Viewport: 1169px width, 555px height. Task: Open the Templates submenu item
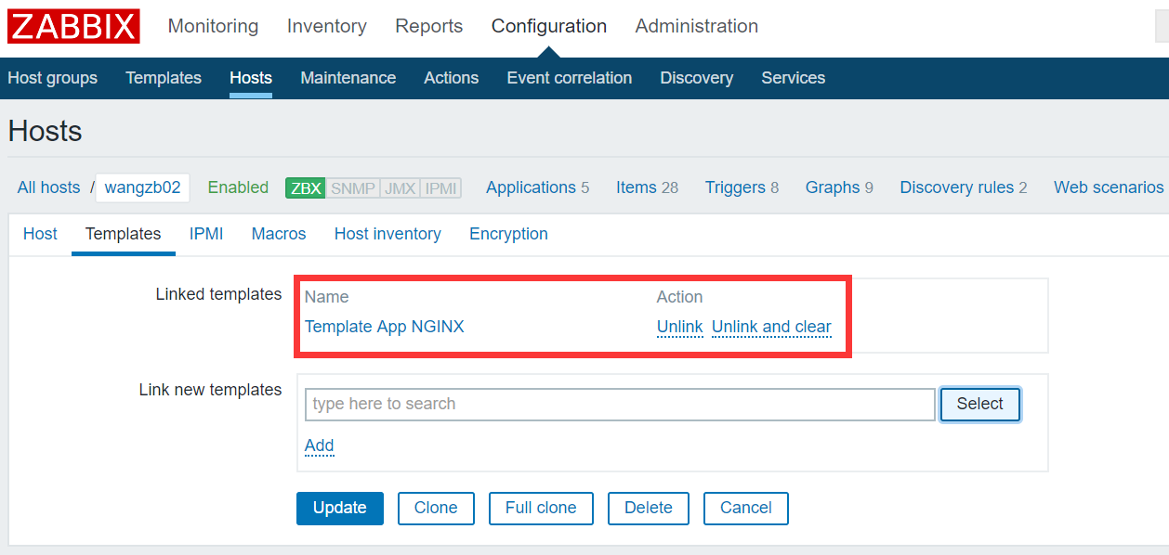point(164,78)
